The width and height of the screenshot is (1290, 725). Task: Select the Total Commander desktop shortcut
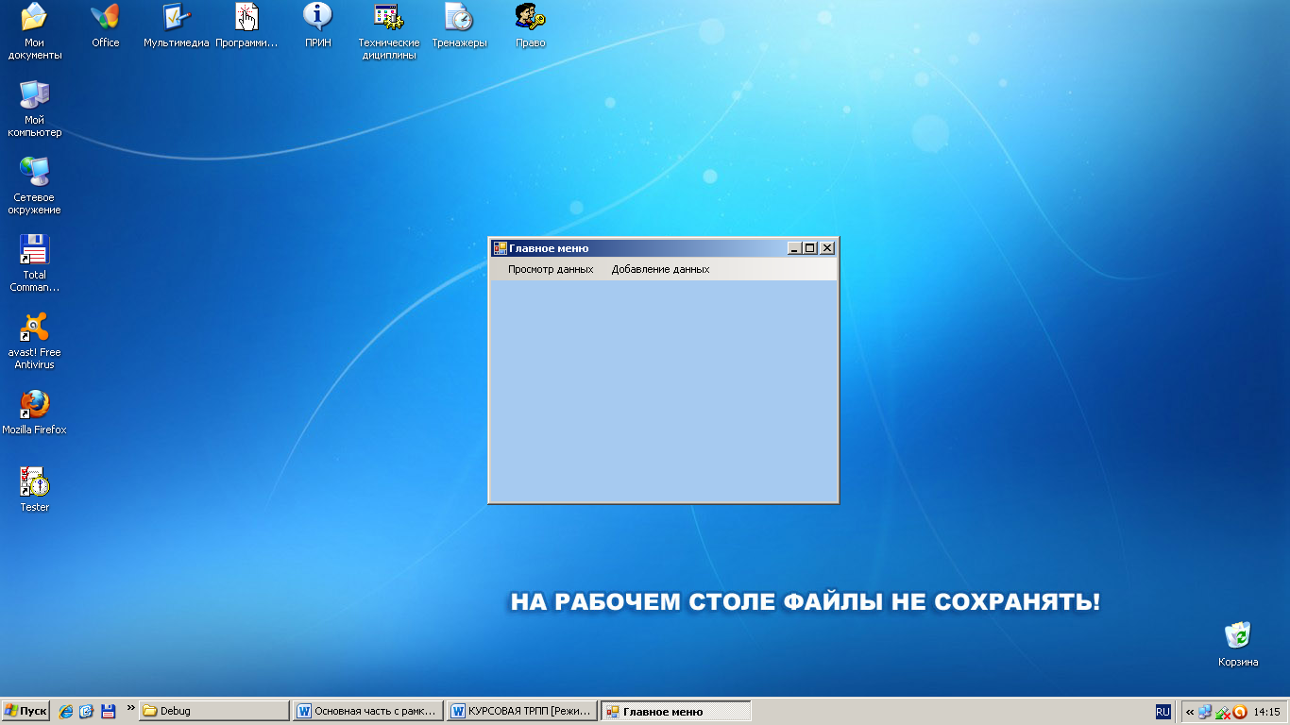(35, 263)
